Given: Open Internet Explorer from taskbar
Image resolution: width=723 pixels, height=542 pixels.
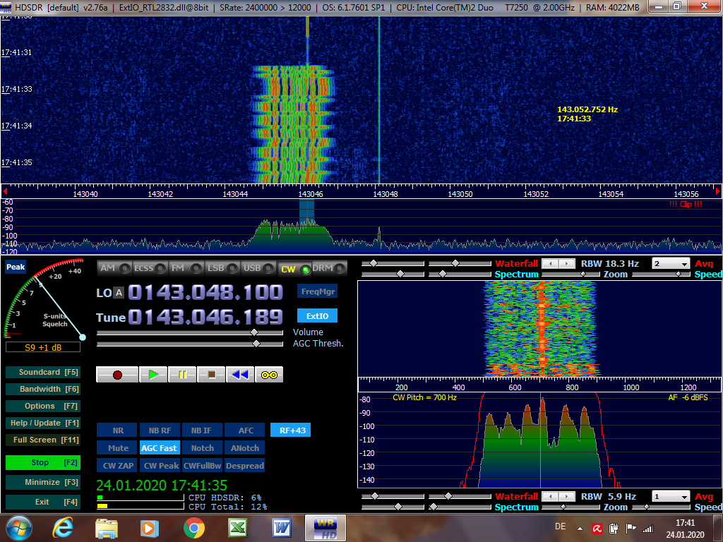Looking at the screenshot, I should [63, 528].
